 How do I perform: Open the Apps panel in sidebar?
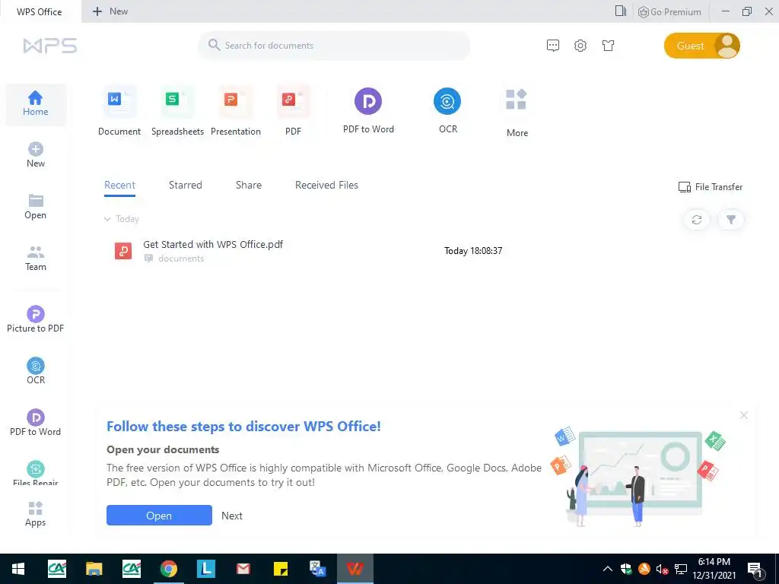[35, 514]
